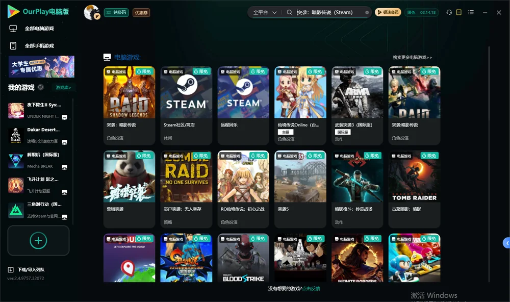Click the 限免 timer badge
Viewport: 510px width, 302px height.
click(x=421, y=12)
